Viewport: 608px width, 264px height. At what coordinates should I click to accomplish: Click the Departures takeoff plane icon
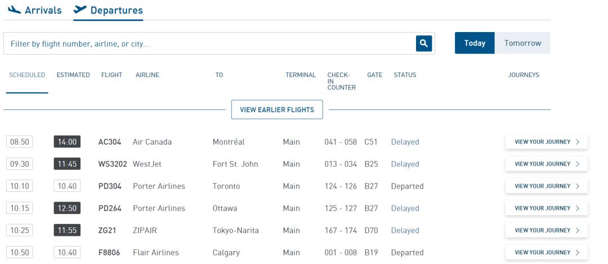pyautogui.click(x=80, y=10)
